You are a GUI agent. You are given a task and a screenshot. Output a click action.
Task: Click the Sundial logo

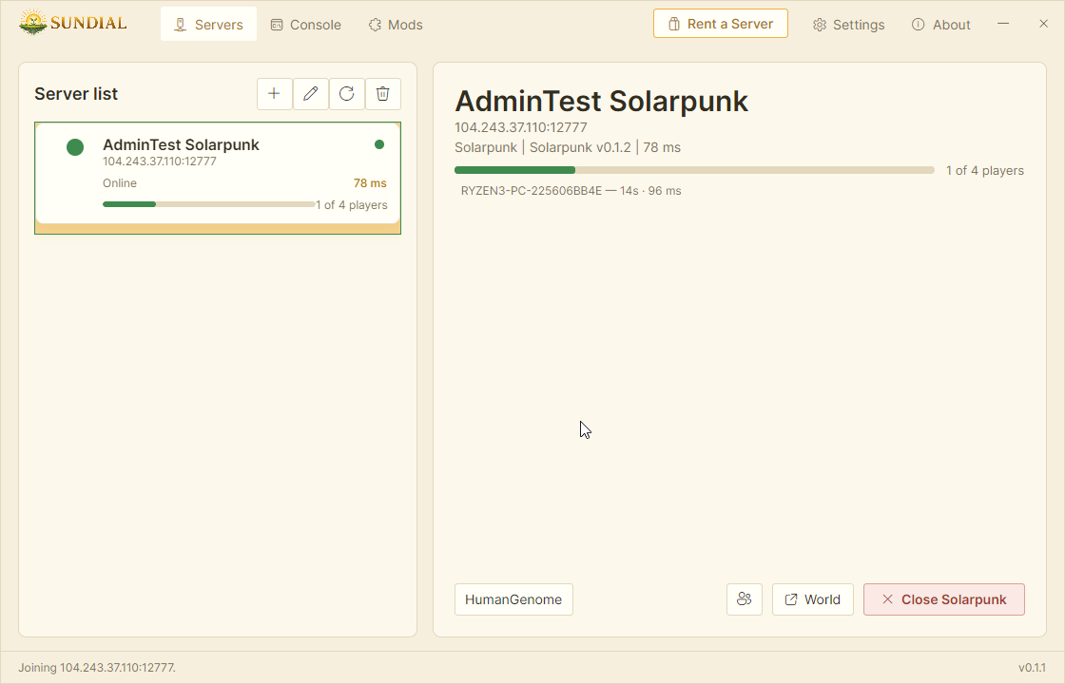click(72, 23)
